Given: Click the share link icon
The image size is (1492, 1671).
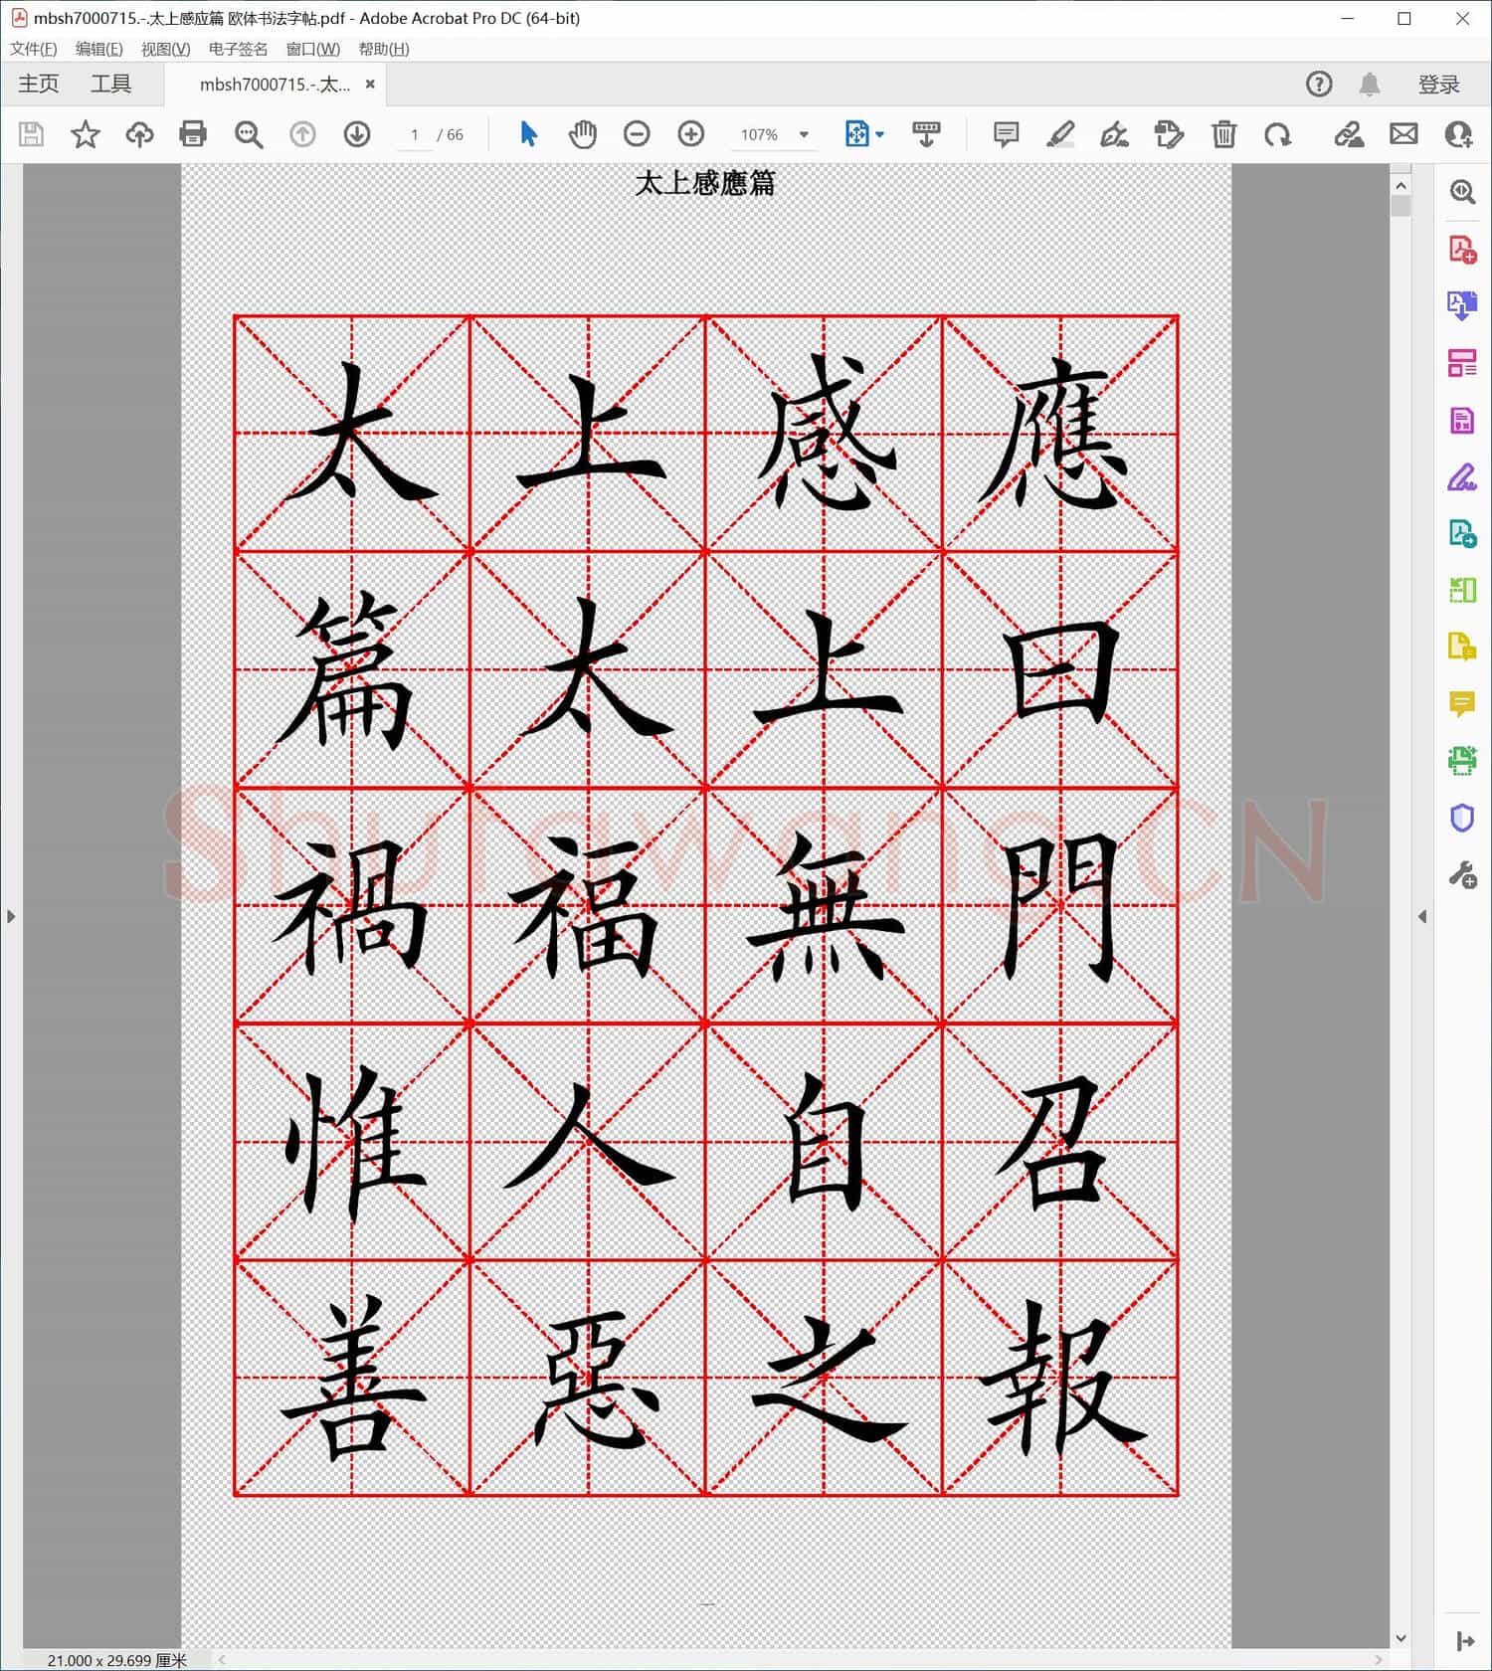Looking at the screenshot, I should pos(1349,134).
